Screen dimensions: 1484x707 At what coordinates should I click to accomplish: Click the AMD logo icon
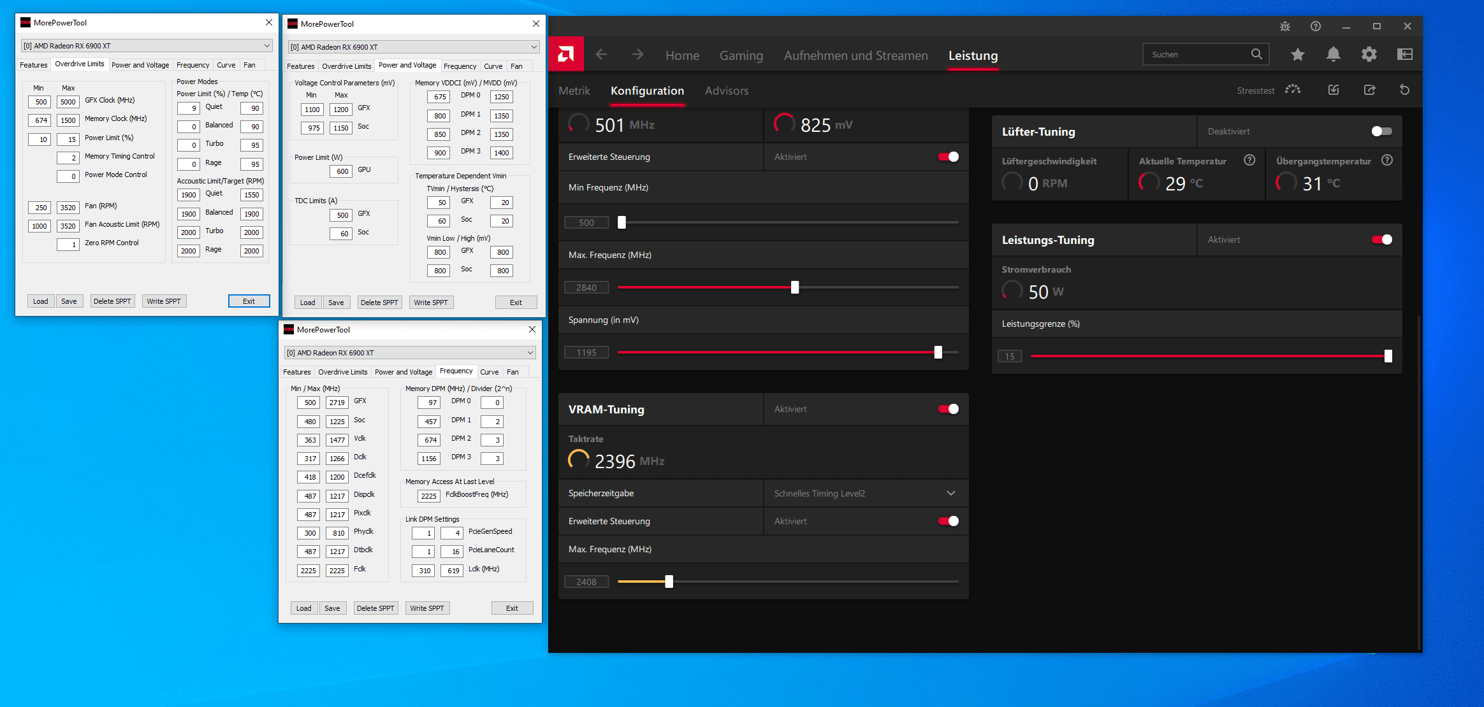(x=565, y=55)
